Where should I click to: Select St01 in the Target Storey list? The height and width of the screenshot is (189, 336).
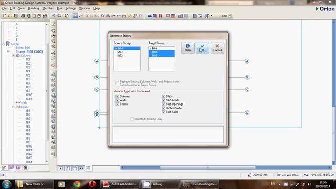tap(162, 49)
